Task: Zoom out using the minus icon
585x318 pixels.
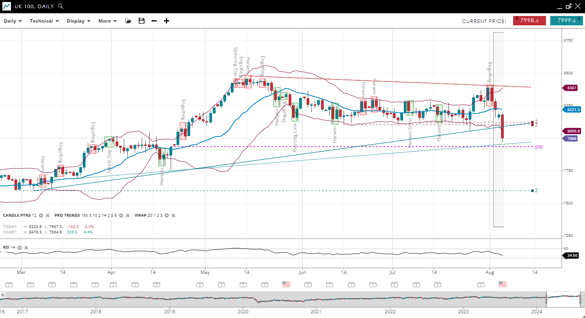Action: pyautogui.click(x=154, y=21)
